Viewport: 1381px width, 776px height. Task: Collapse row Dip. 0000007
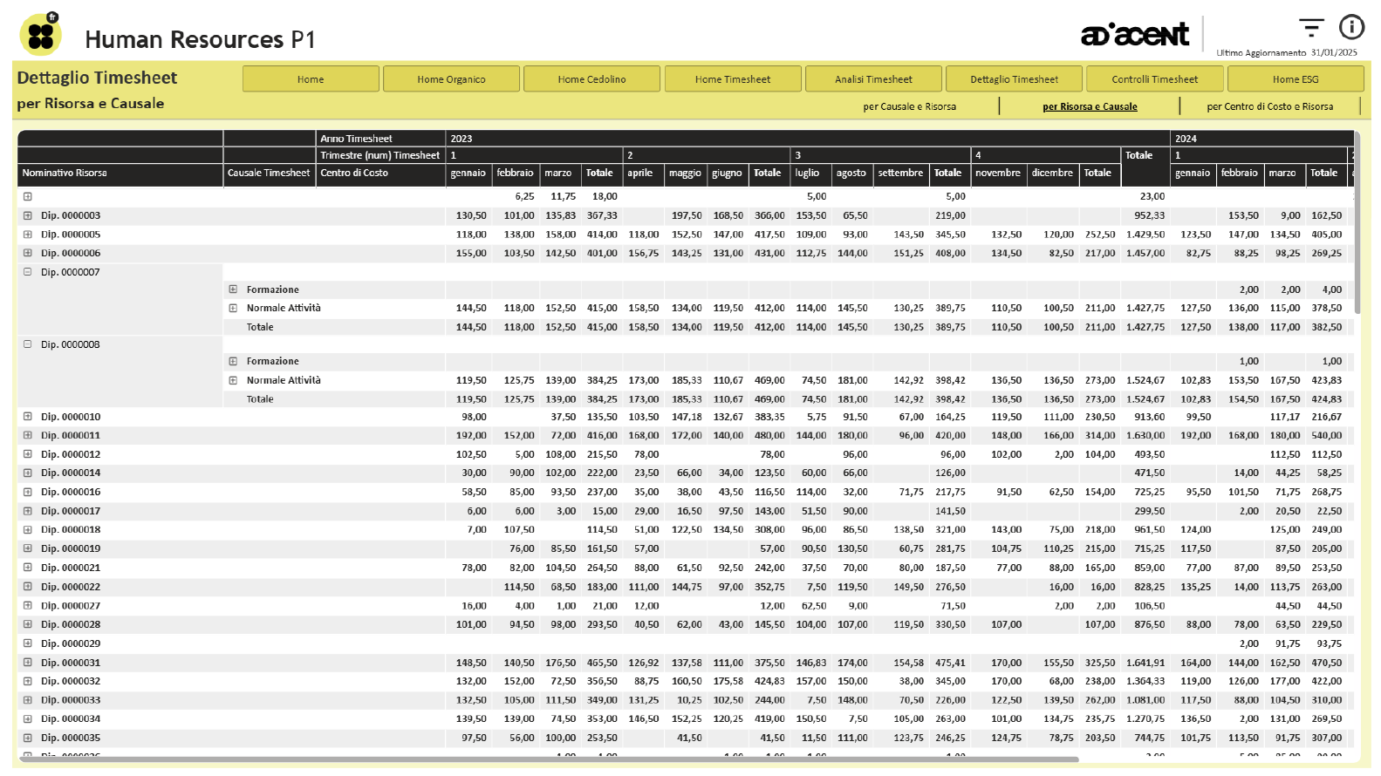(x=28, y=272)
